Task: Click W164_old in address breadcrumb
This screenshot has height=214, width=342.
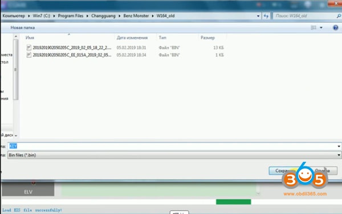Action: click(x=165, y=16)
